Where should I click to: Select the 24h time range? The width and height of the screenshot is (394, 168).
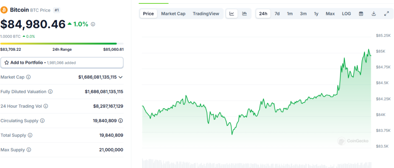pyautogui.click(x=263, y=14)
